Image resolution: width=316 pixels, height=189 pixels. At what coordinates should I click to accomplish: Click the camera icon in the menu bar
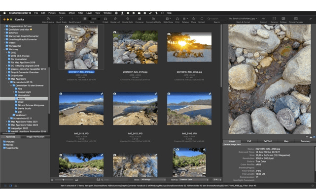tap(128, 13)
